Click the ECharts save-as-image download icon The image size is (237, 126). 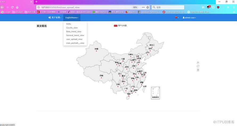(198, 62)
